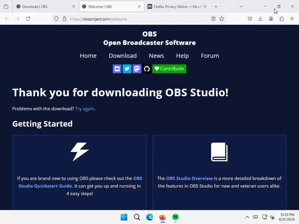Open the tracking protection shield icon
Screen dimensions: 299x224
(56, 19)
